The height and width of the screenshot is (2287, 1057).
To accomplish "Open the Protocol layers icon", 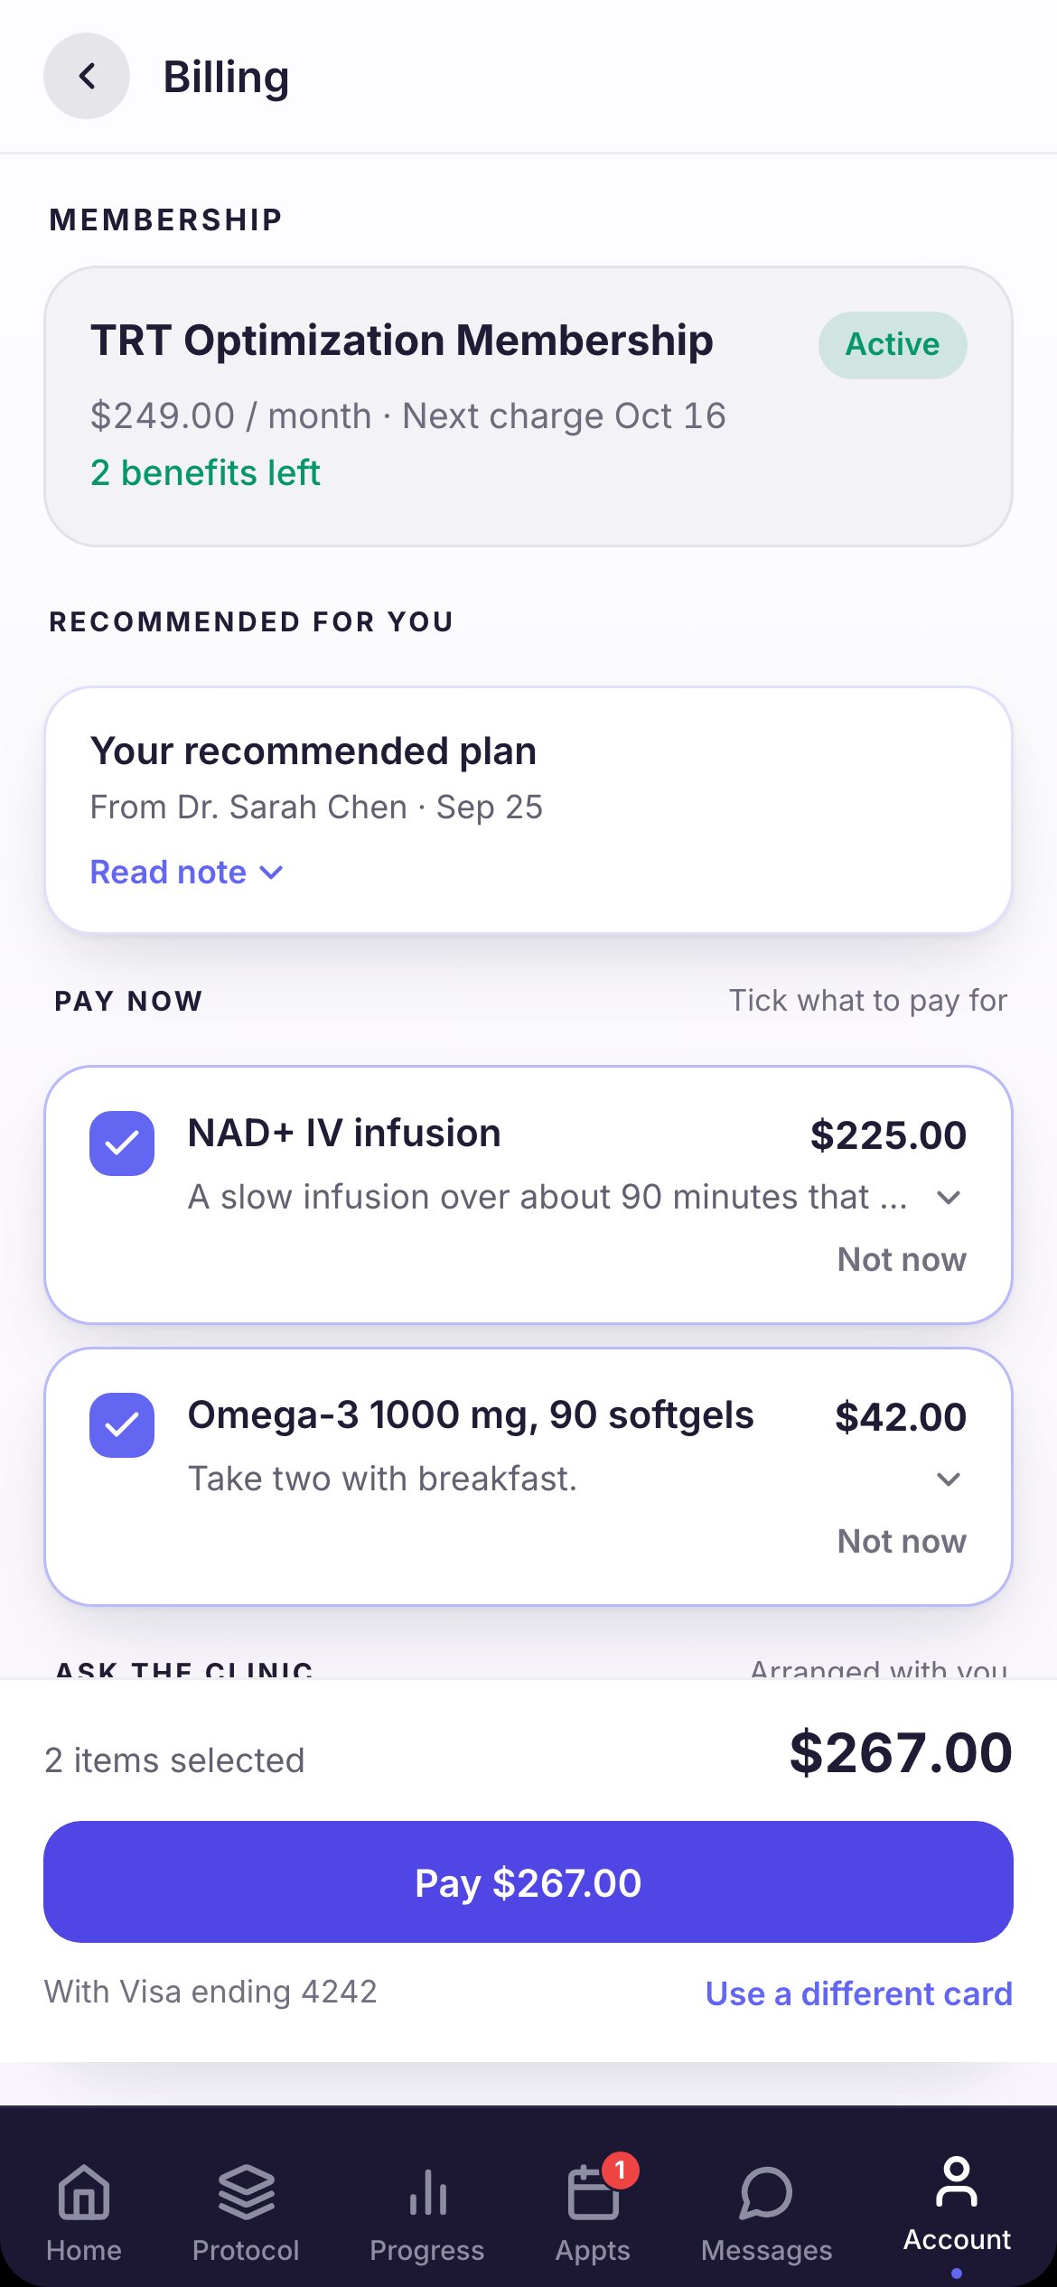I will coord(246,2192).
